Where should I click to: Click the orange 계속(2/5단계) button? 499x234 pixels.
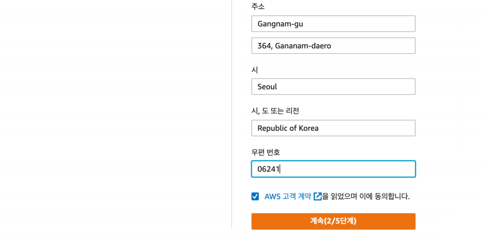coord(333,221)
